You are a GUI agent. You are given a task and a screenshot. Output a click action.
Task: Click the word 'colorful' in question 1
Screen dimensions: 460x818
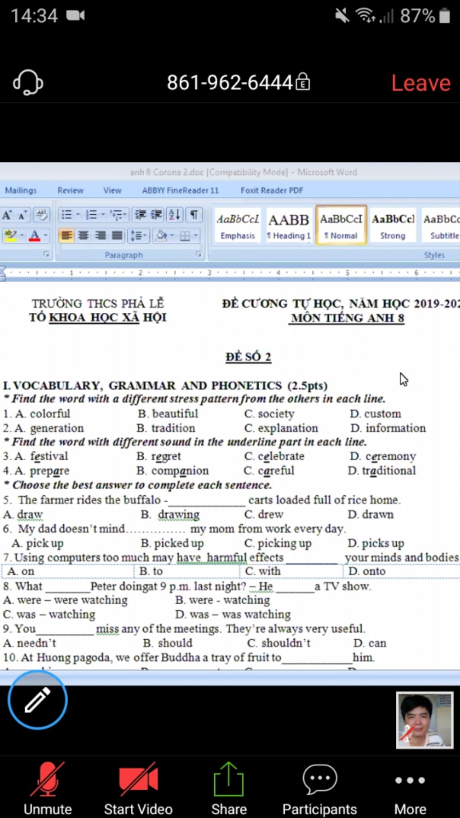[50, 413]
